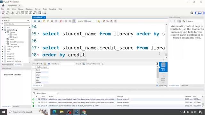Open the Jump to dropdown
Viewport: 205px width, 115px height.
(191, 21)
